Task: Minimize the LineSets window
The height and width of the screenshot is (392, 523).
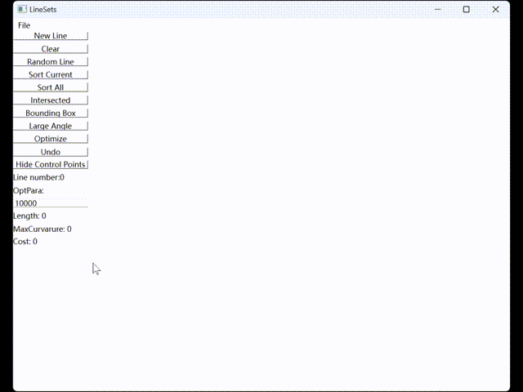Action: click(x=438, y=9)
